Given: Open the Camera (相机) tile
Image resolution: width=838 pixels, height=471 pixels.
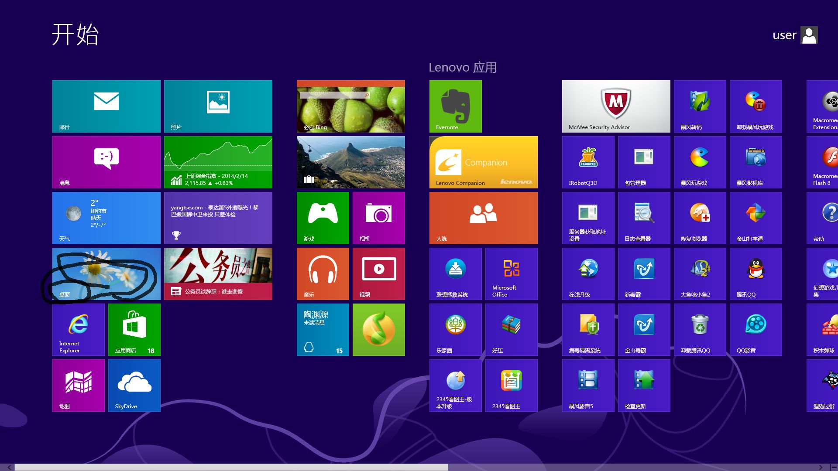Looking at the screenshot, I should (378, 218).
